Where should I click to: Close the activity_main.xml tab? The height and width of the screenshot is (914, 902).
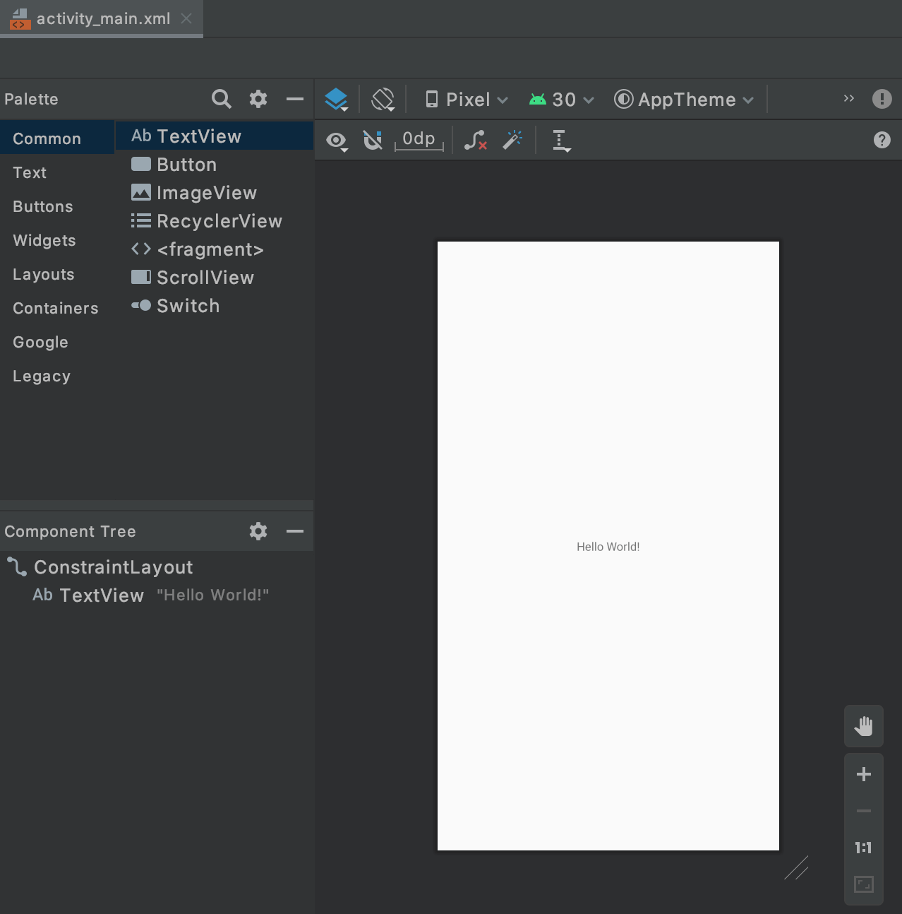point(186,18)
